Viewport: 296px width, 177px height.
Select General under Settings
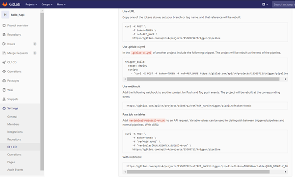point(12,117)
